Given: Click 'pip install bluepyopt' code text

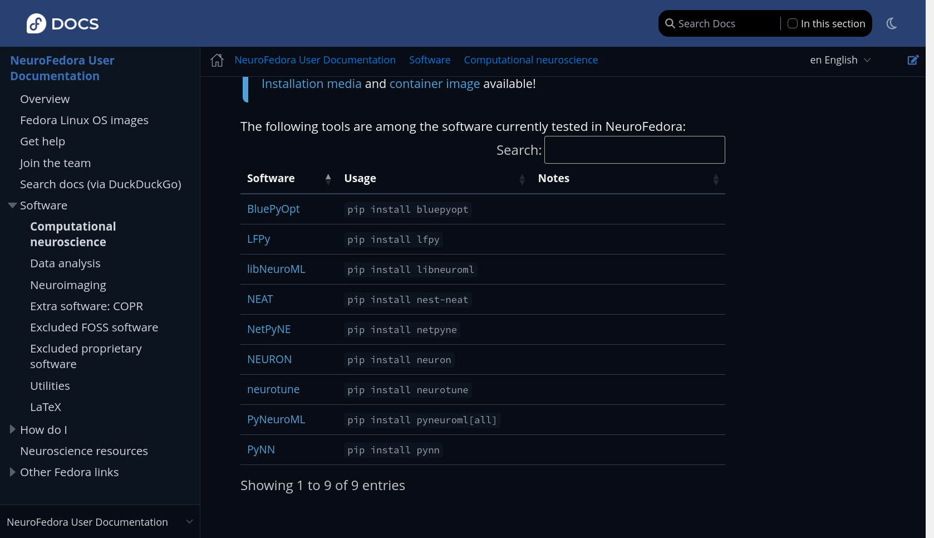Looking at the screenshot, I should point(408,209).
